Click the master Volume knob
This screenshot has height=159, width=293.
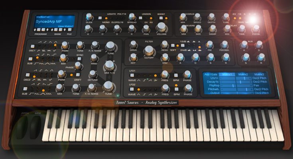(x=161, y=27)
